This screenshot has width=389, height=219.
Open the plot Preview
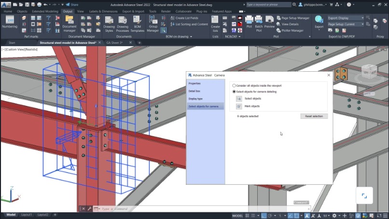click(269, 22)
